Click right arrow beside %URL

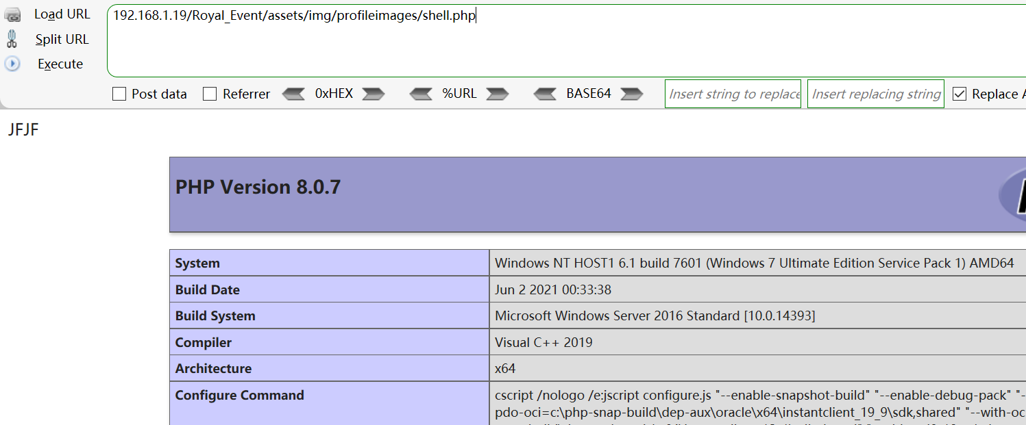[497, 94]
